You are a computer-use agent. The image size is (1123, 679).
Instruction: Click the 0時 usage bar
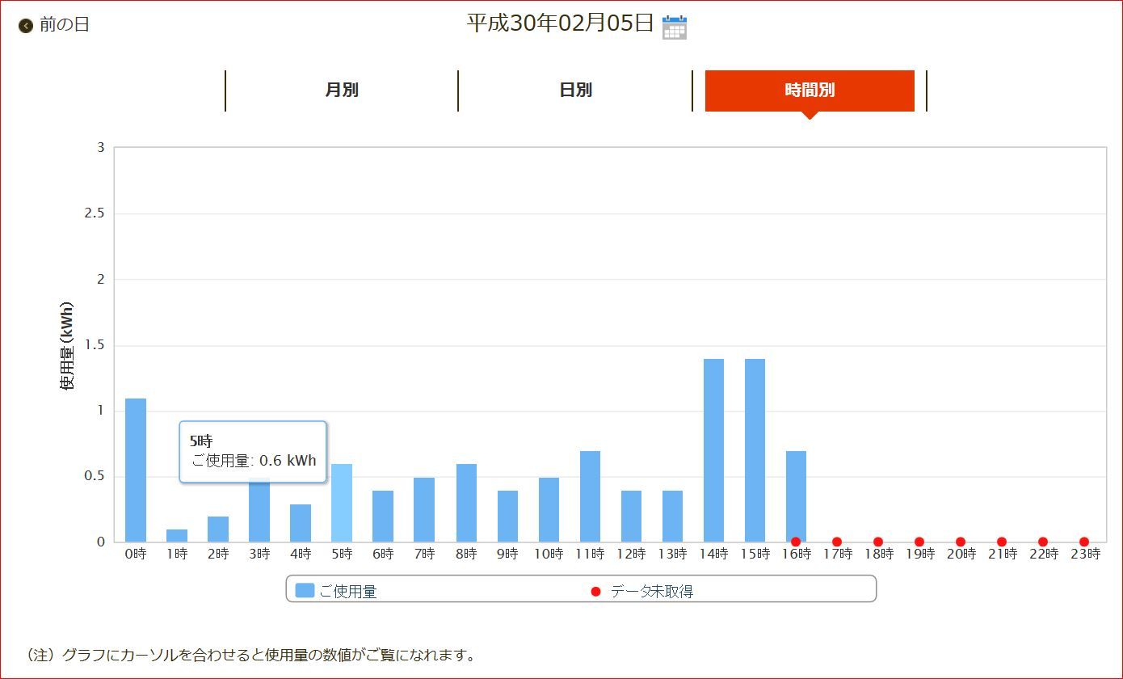tap(136, 470)
